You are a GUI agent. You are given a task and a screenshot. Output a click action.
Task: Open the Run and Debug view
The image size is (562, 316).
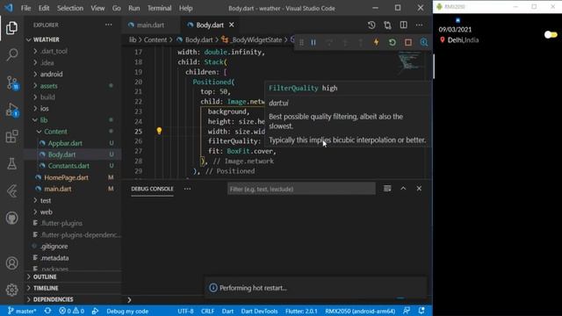click(11, 110)
